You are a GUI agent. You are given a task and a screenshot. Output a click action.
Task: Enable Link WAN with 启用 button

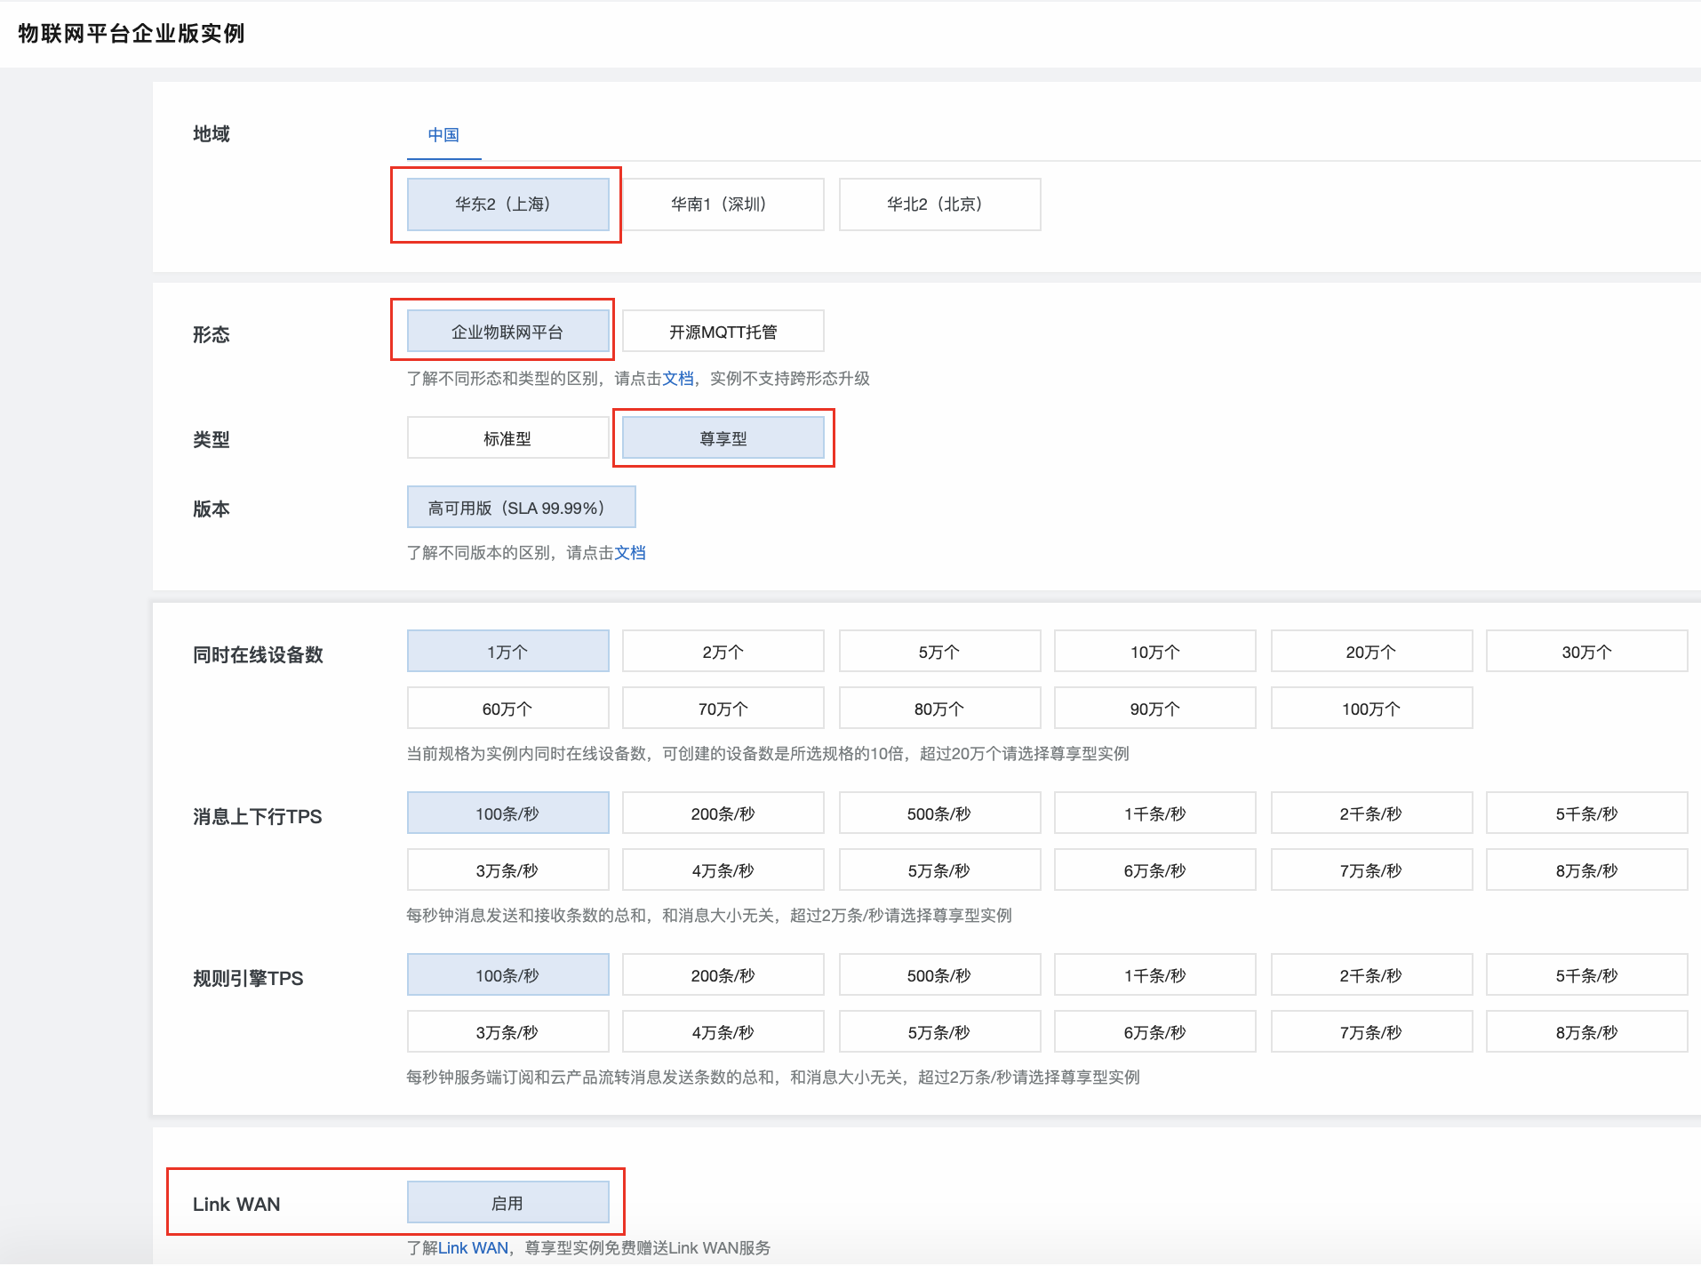coord(507,1203)
